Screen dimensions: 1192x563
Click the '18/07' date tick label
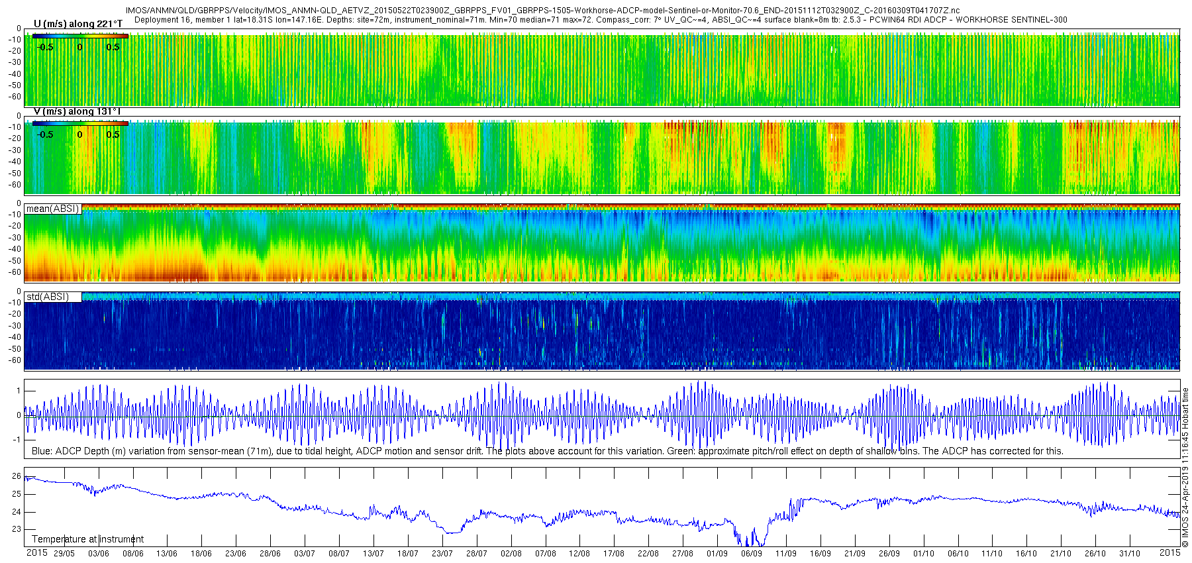pos(408,554)
